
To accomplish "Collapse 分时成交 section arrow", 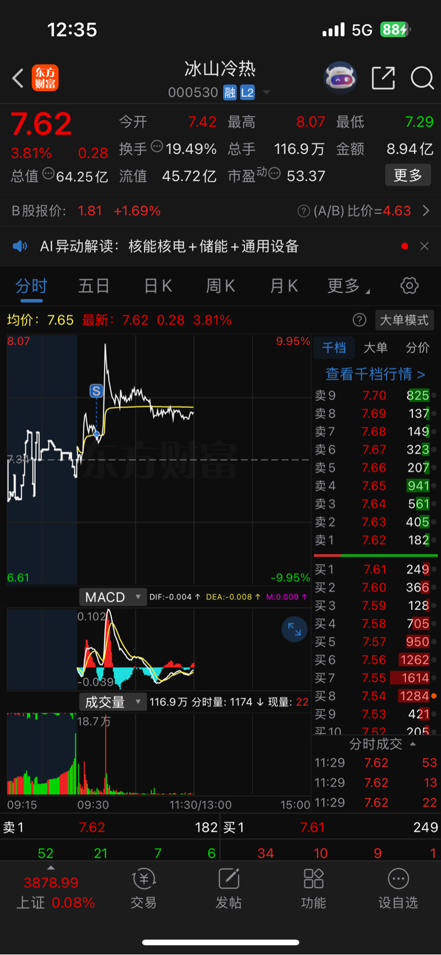I will [x=412, y=744].
